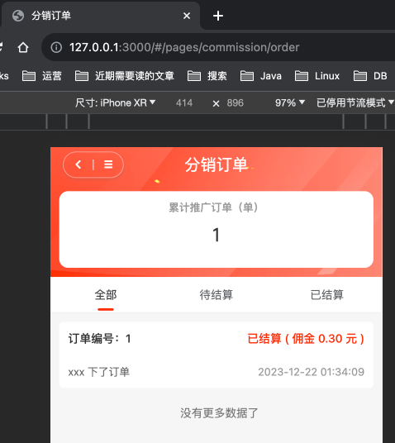Open the Java bookmarks folder
The image size is (395, 443).
pyautogui.click(x=261, y=76)
